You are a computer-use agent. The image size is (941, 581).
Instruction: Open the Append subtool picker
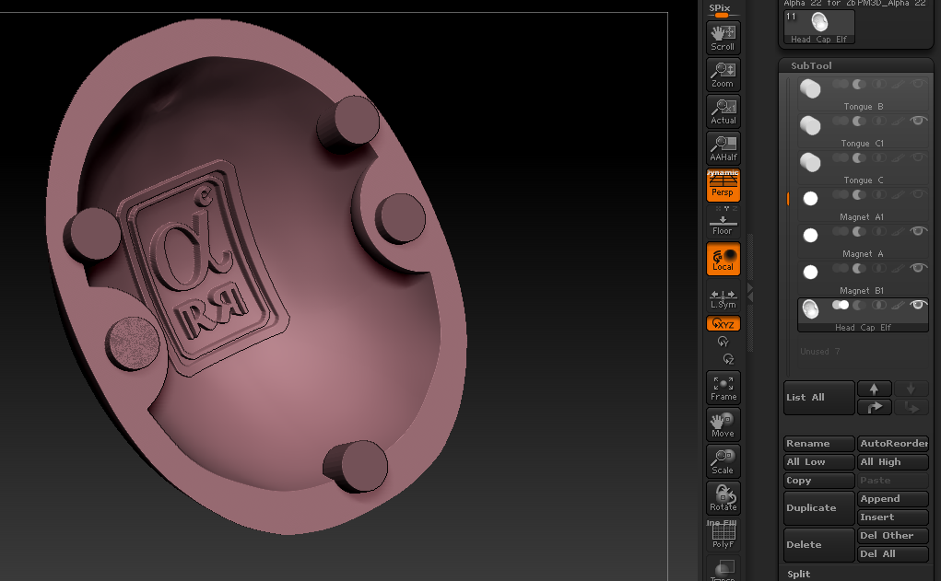pyautogui.click(x=893, y=499)
